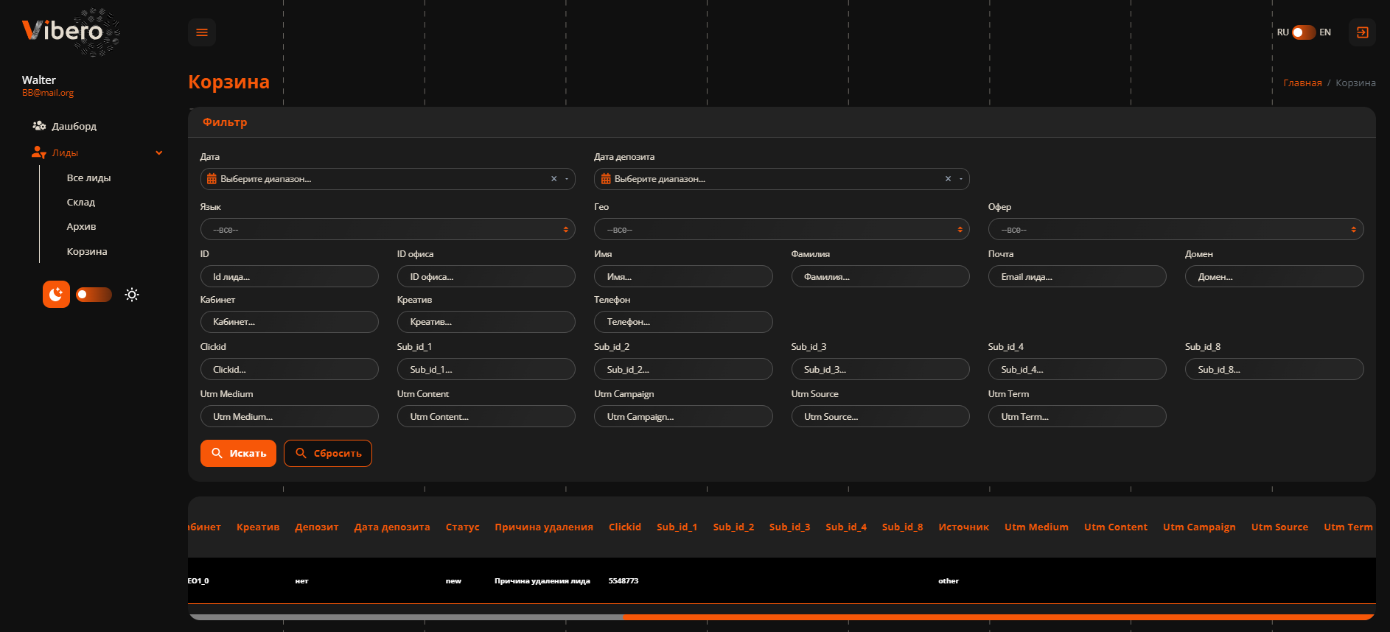The image size is (1390, 632).
Task: Focus the Sub_id_3 input field
Action: click(880, 369)
